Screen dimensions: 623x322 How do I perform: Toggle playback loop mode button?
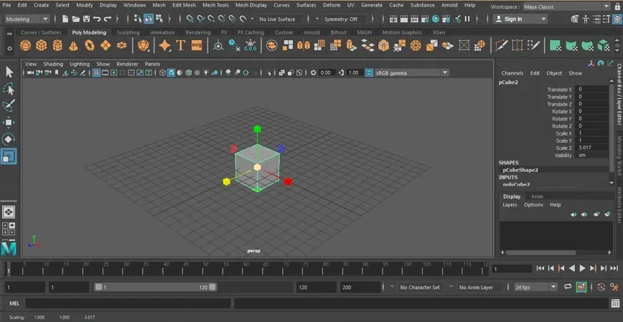568,287
